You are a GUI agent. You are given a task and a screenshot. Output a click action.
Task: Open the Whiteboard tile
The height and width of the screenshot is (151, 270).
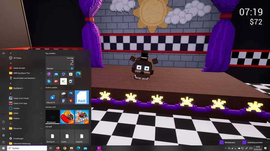pos(52,117)
